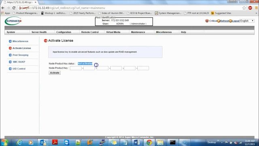Open Word from the taskbar
This screenshot has width=259, height=146.
click(137, 142)
